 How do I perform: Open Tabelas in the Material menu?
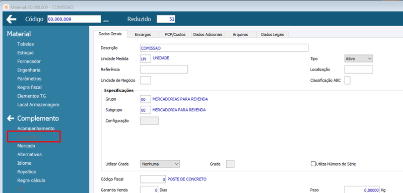point(26,44)
